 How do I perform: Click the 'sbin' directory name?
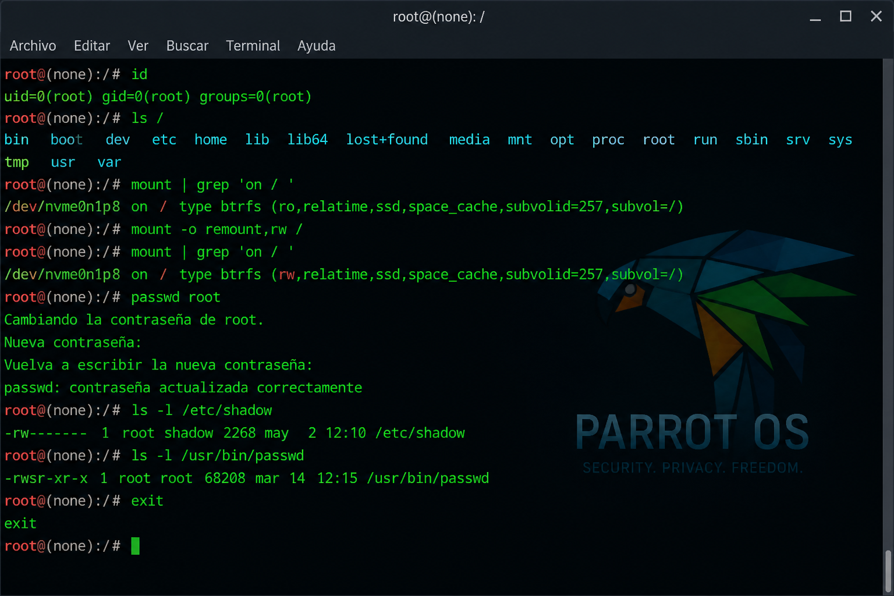pyautogui.click(x=751, y=140)
